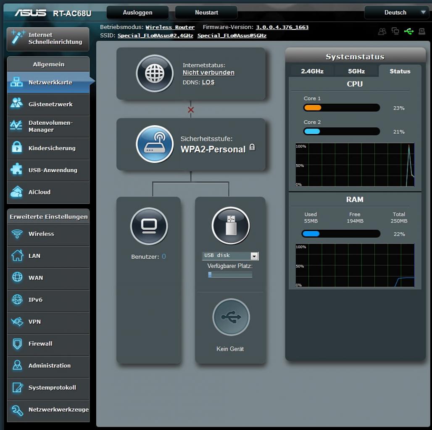Image resolution: width=432 pixels, height=430 pixels.
Task: Click the ASUS logo
Action: click(x=30, y=13)
